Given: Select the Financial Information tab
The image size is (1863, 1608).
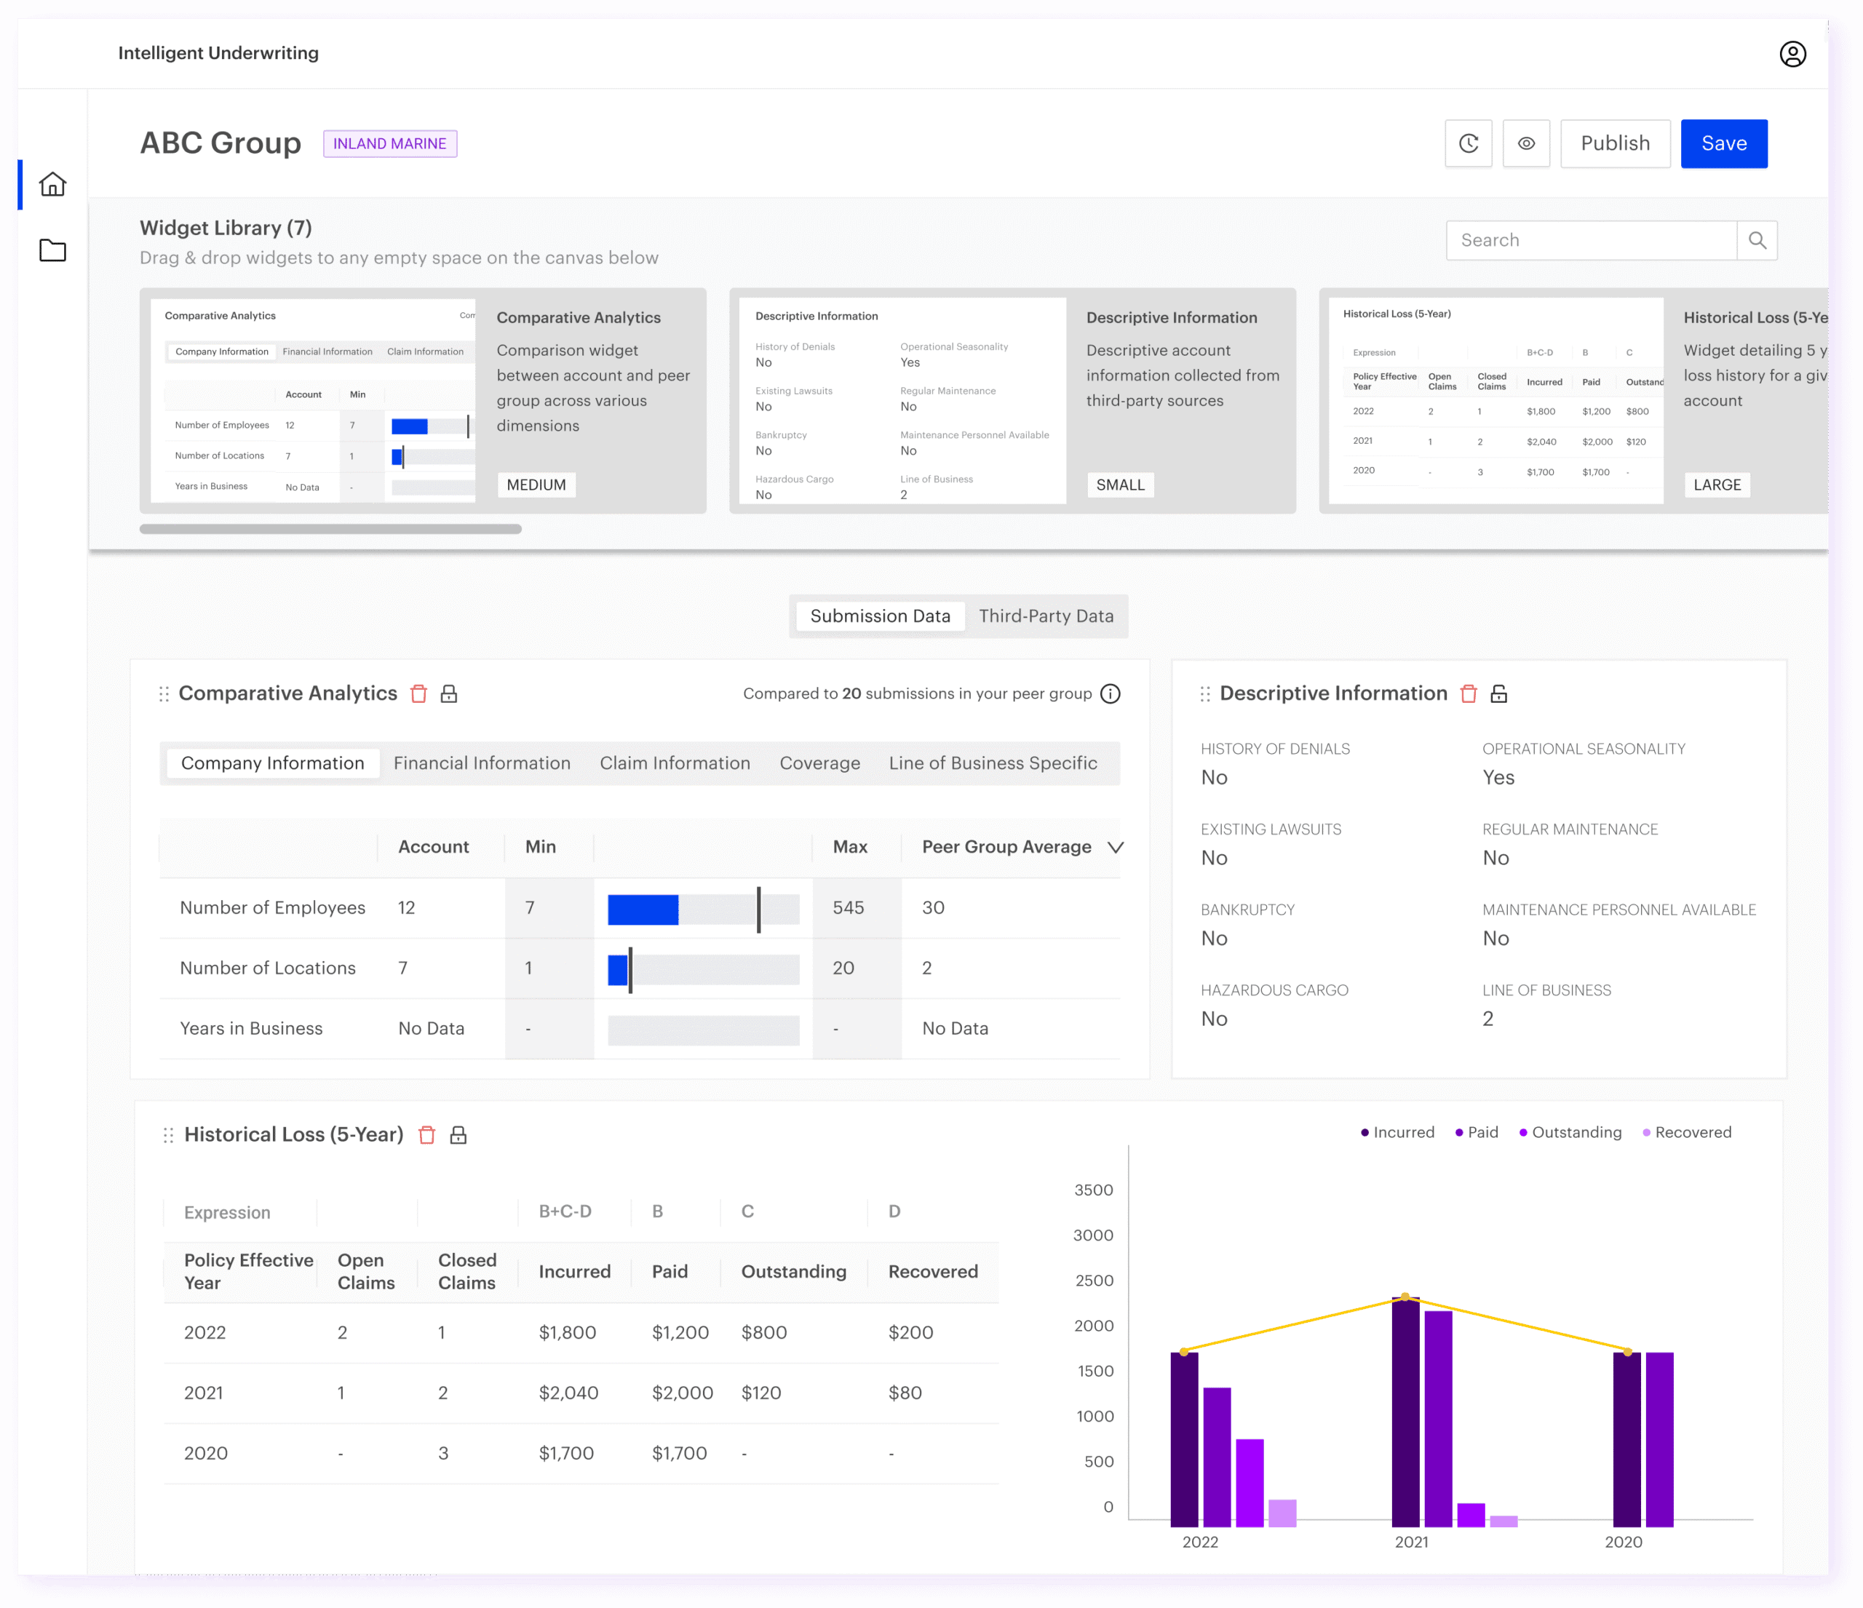Looking at the screenshot, I should 482,763.
